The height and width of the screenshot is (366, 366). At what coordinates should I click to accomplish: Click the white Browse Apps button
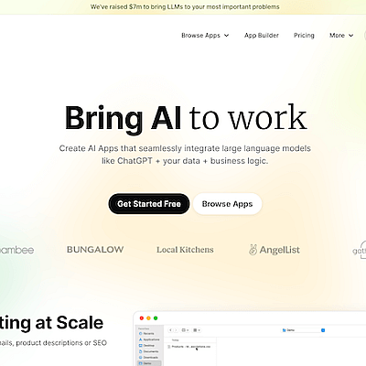click(227, 204)
